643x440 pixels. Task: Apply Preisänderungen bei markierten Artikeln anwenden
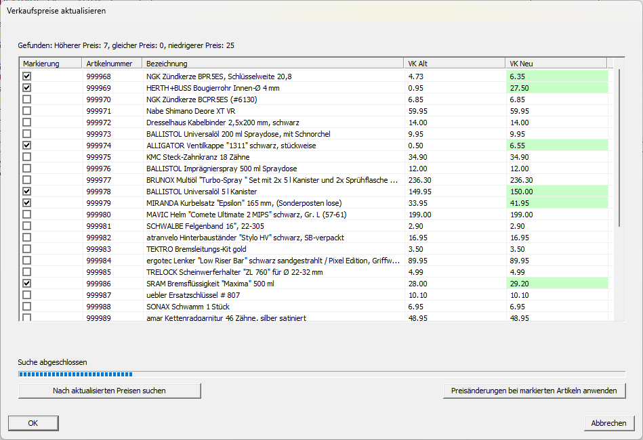pyautogui.click(x=534, y=391)
